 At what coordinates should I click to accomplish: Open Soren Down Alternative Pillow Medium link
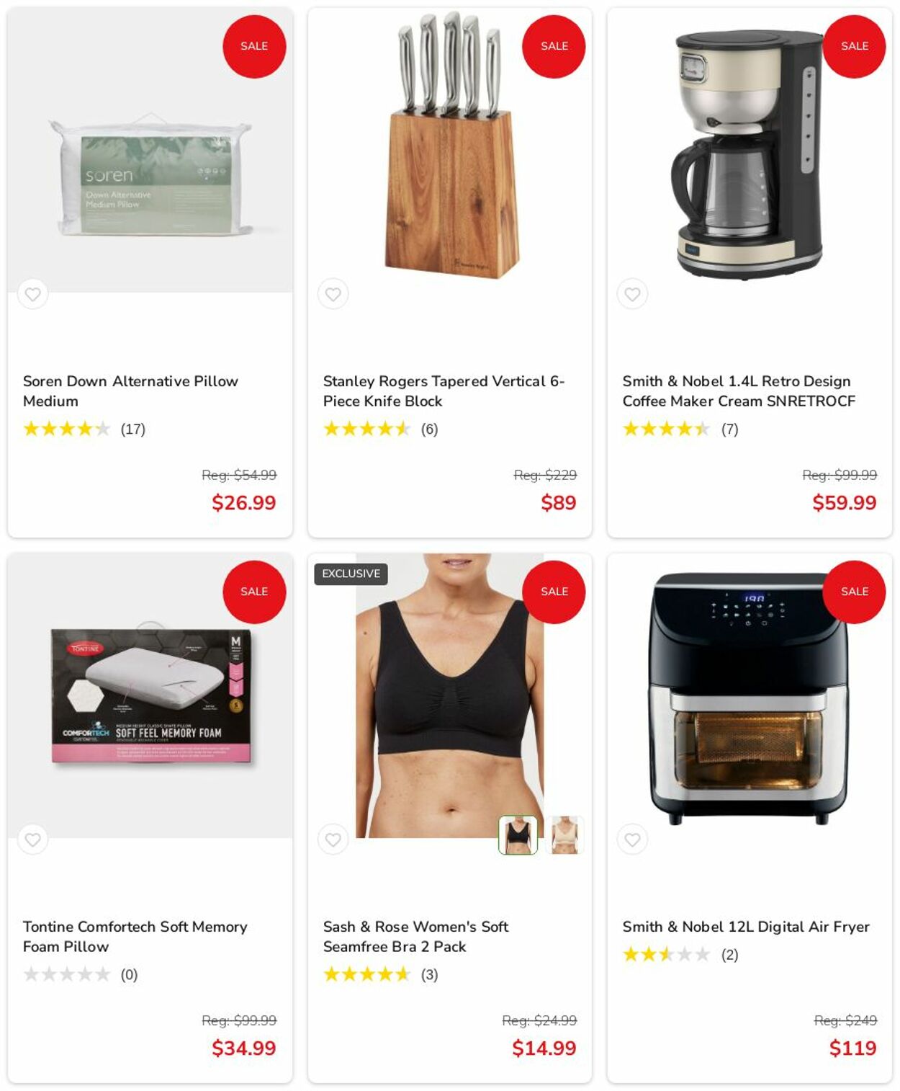click(x=130, y=391)
